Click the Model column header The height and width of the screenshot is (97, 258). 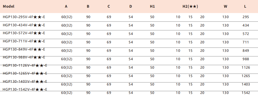(x=8, y=6)
